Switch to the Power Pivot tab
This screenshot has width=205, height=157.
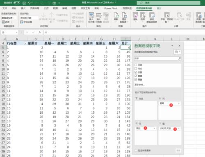tap(111, 8)
